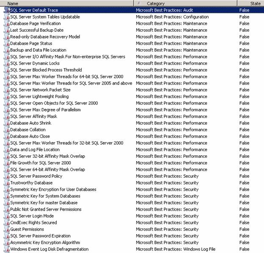
Task: Click the Database Auto Close policy icon
Action: (x=7, y=136)
